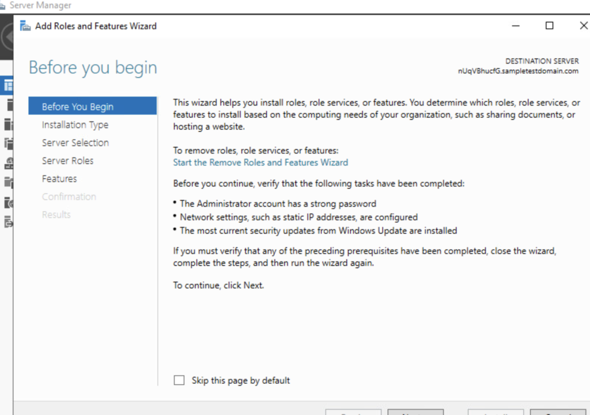Image resolution: width=590 pixels, height=415 pixels.
Task: Click the fifth server role icon in sidebar
Action: (8, 163)
